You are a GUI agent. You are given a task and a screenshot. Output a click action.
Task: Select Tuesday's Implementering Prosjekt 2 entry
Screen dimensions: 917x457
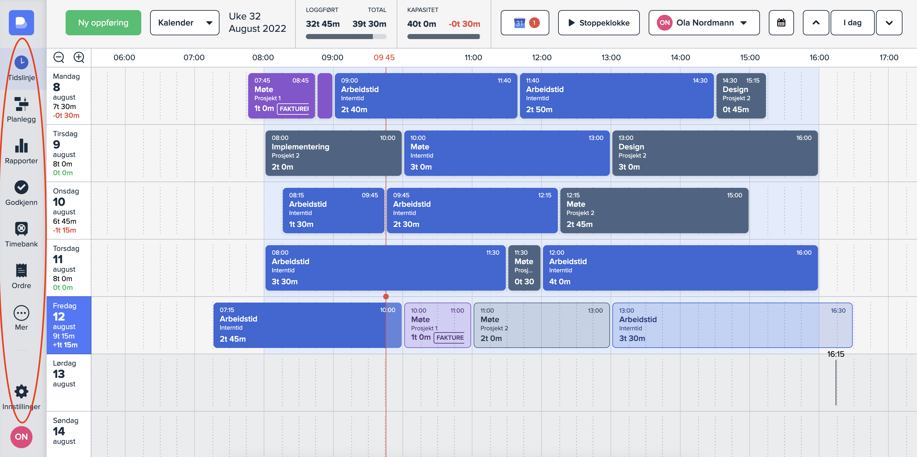(x=333, y=153)
